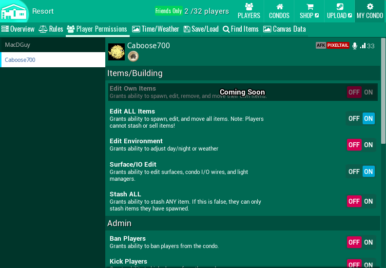Toggle Edit ALL Items permission
Screen dimensions: 386x268
click(361, 118)
